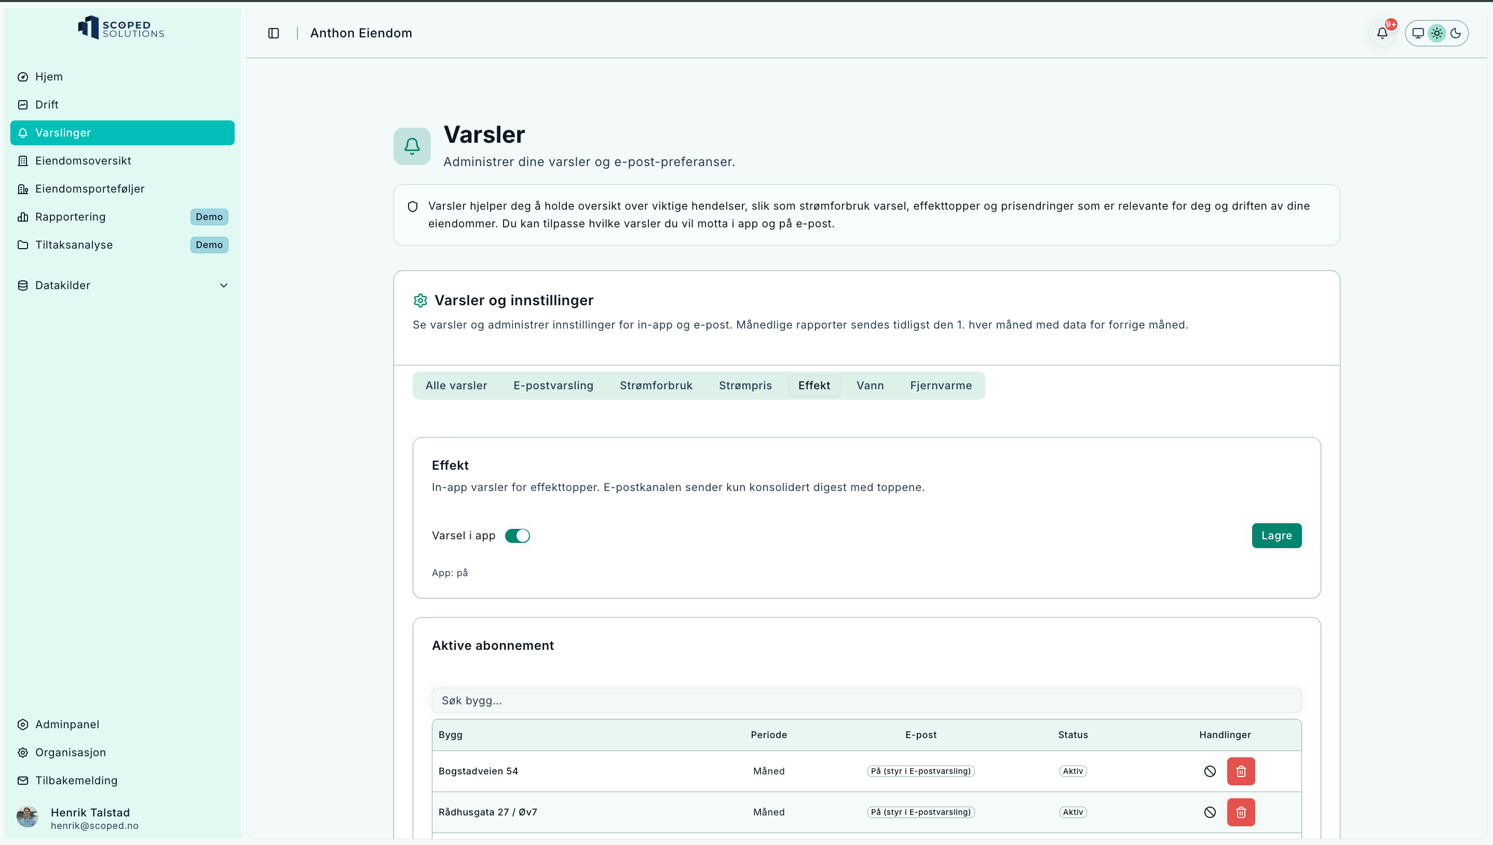
Task: Toggle the sidebar collapse icon
Action: (x=273, y=33)
